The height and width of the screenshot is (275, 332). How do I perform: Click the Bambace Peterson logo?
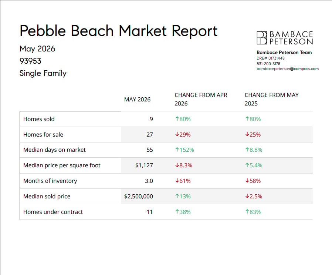[x=285, y=38]
